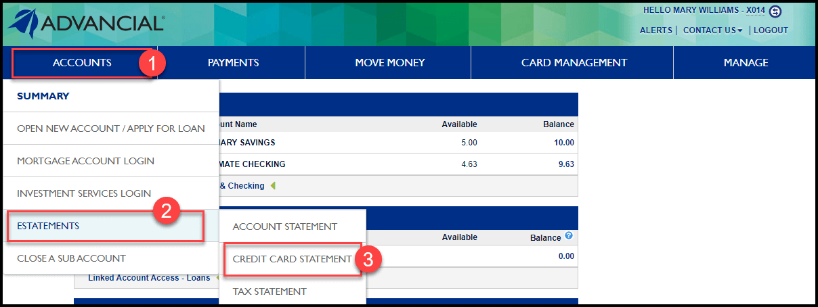The image size is (818, 307).
Task: Click the Advancial logo
Action: pyautogui.click(x=86, y=24)
